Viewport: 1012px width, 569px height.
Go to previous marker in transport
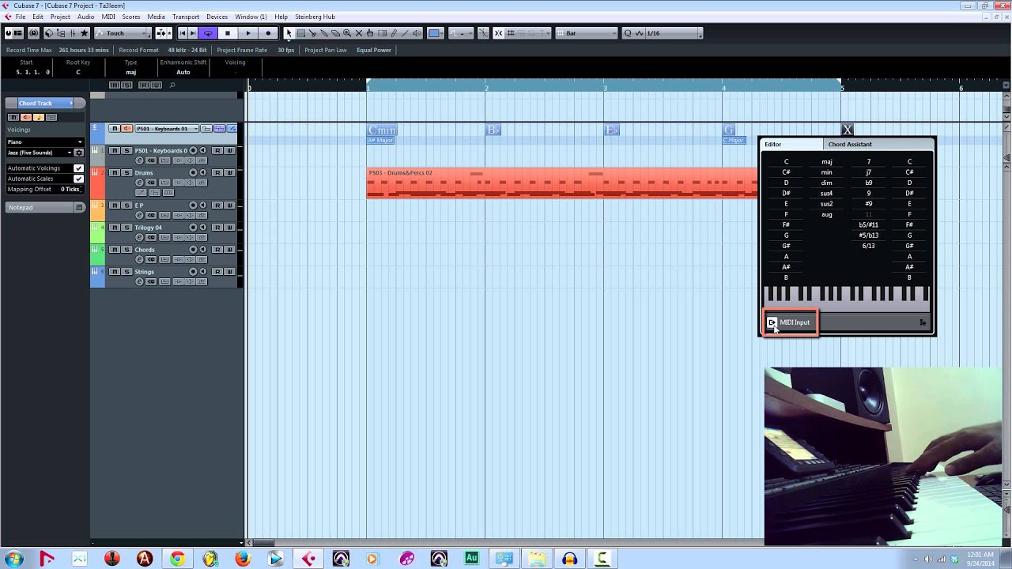(183, 33)
